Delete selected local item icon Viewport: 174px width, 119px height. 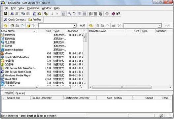pyautogui.click(x=34, y=26)
